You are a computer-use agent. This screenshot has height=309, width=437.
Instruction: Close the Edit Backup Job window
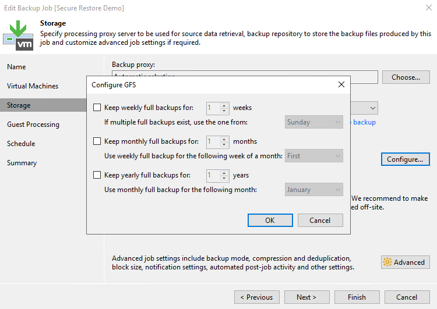click(428, 8)
